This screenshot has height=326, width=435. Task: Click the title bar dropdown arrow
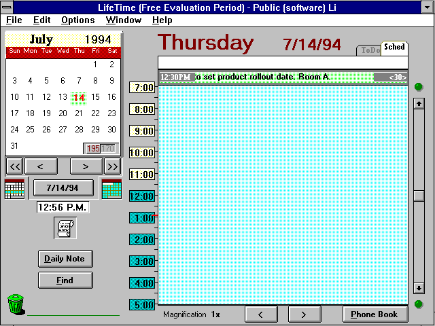coord(428,7)
